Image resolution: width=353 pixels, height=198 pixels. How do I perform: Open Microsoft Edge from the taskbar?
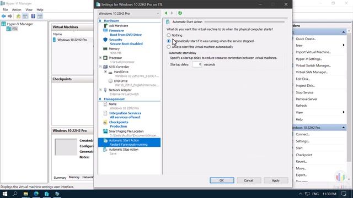pos(36,194)
